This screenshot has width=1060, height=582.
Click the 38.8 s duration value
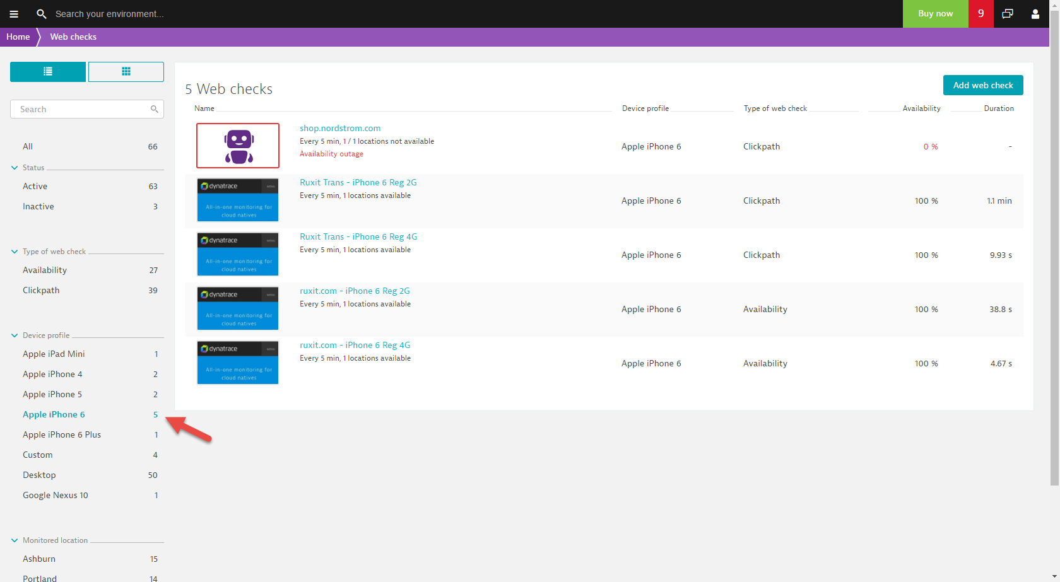(1001, 309)
